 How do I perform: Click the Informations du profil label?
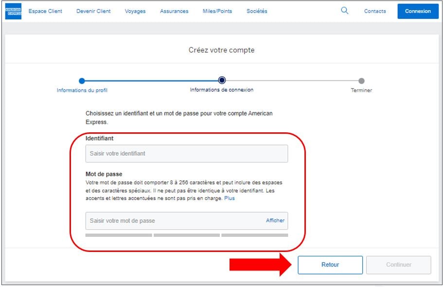(x=82, y=90)
